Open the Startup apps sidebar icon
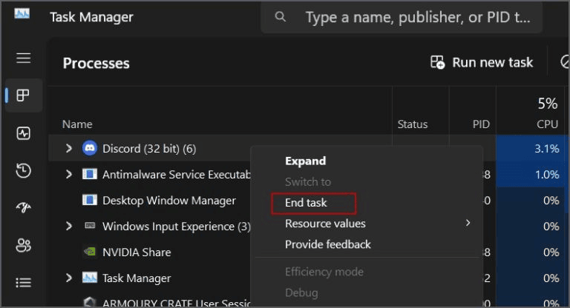 [24, 208]
